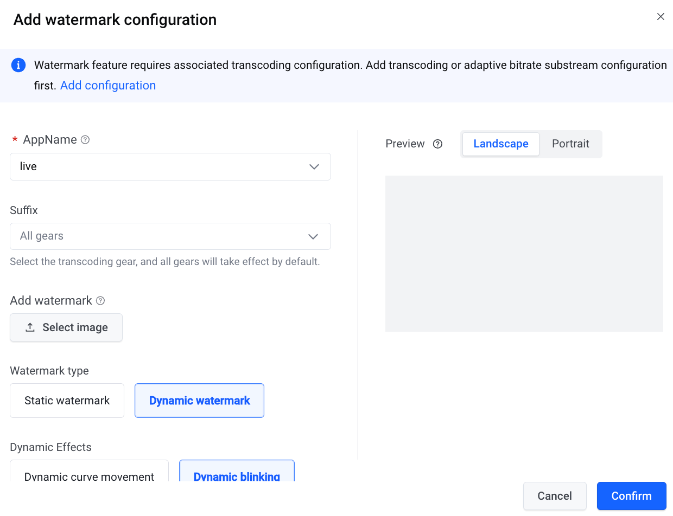673x516 pixels.
Task: Click the Cancel button
Action: (x=555, y=496)
